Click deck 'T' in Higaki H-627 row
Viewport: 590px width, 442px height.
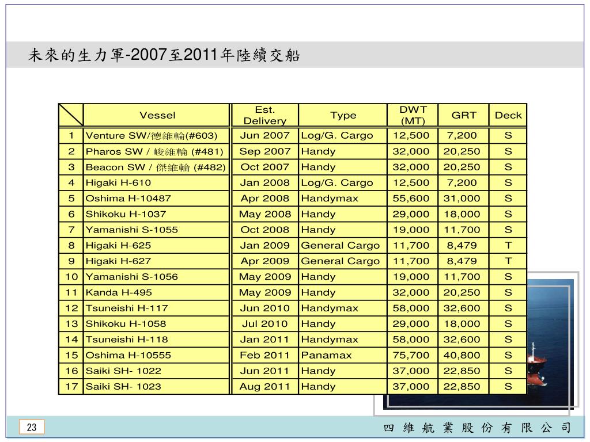[x=508, y=261]
